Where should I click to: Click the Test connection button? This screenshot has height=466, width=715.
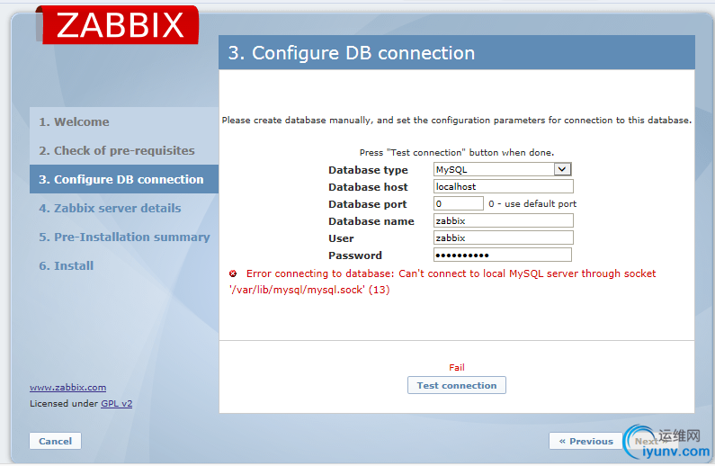click(457, 385)
